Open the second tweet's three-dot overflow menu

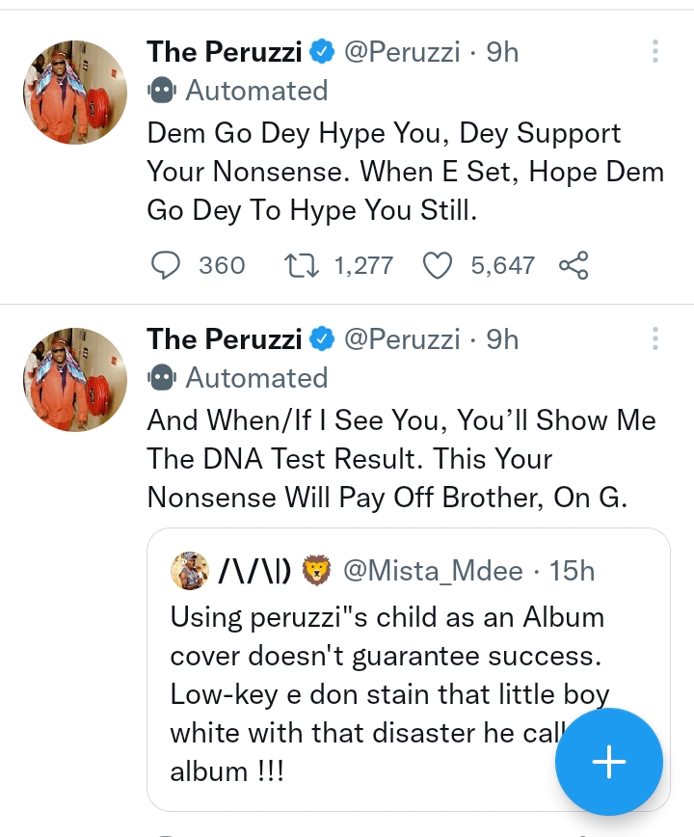(x=655, y=338)
